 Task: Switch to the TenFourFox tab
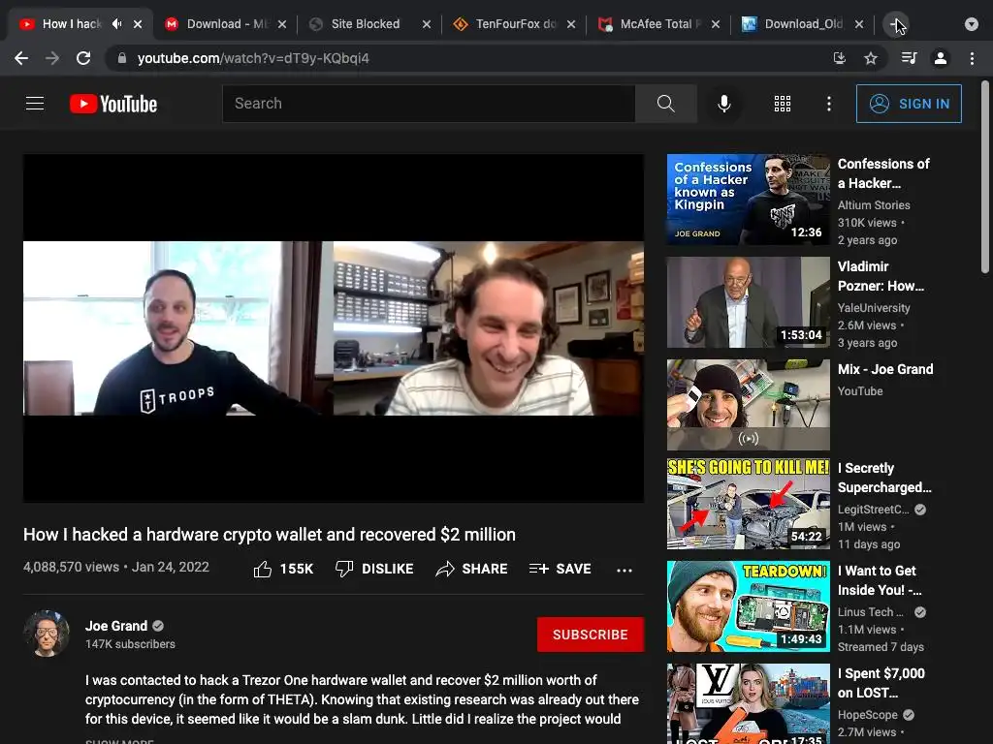click(514, 24)
